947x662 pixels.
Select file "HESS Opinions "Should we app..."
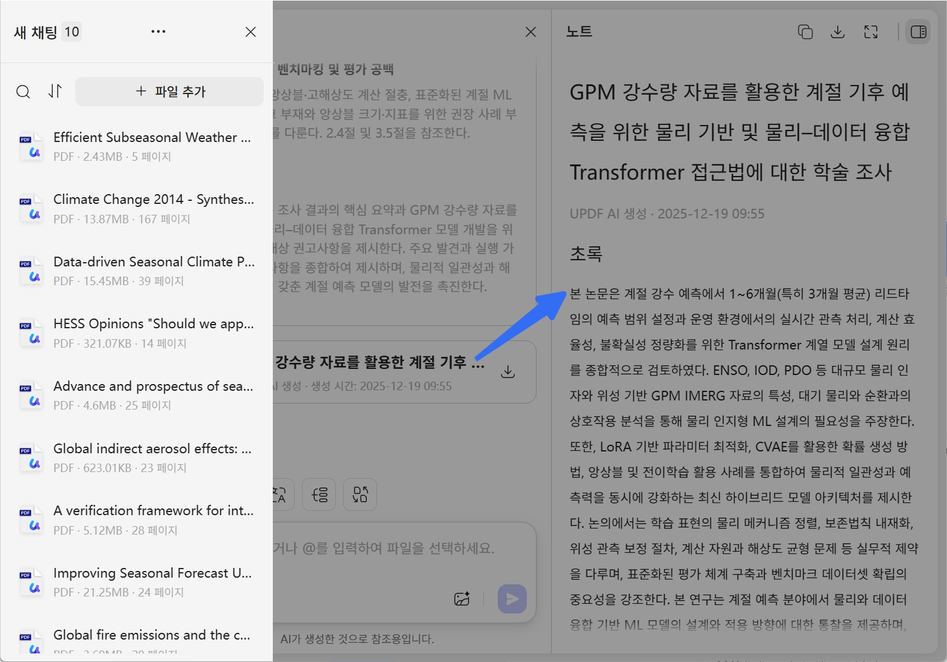pos(136,333)
